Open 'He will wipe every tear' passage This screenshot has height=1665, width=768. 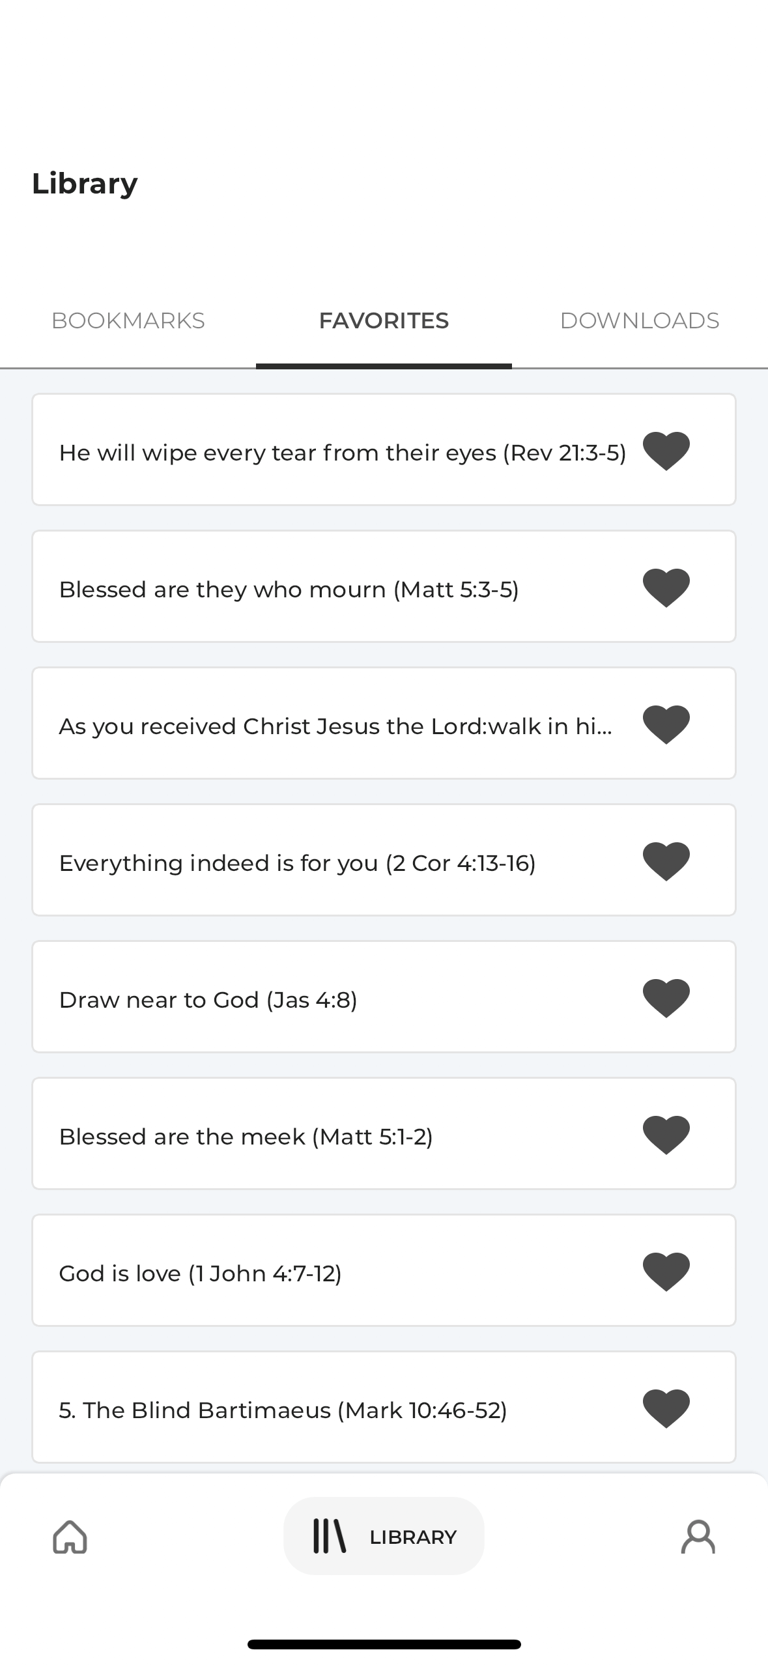(342, 453)
